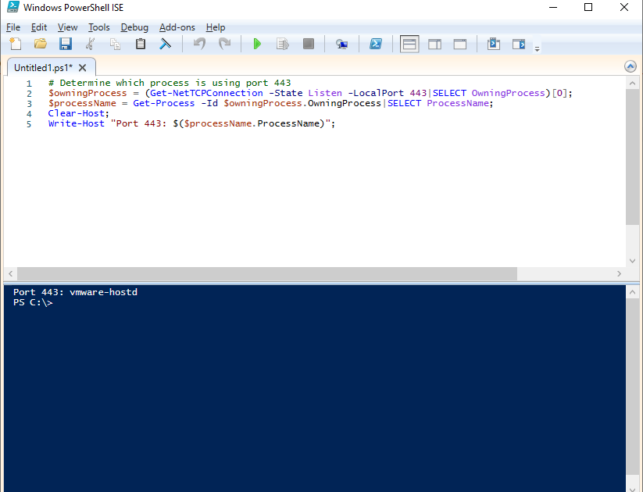The width and height of the screenshot is (643, 492).
Task: Toggle Show Script Pane Right layout
Action: (x=434, y=44)
